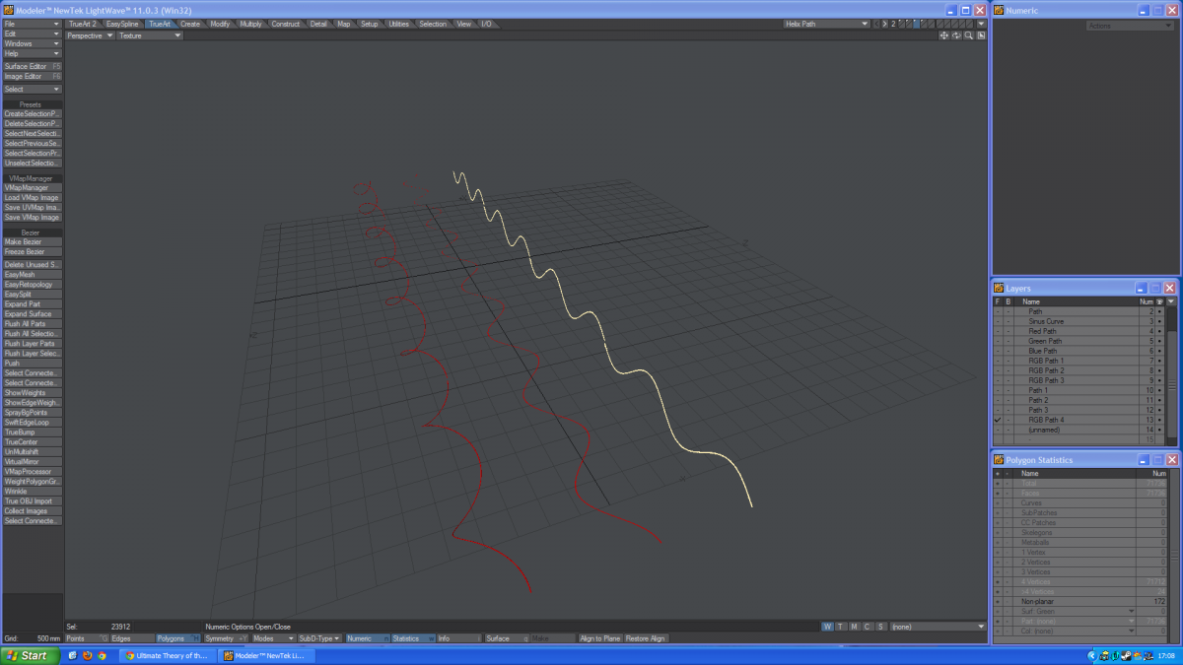Go to the next layer bank arrow
This screenshot has height=665, width=1183.
884,24
